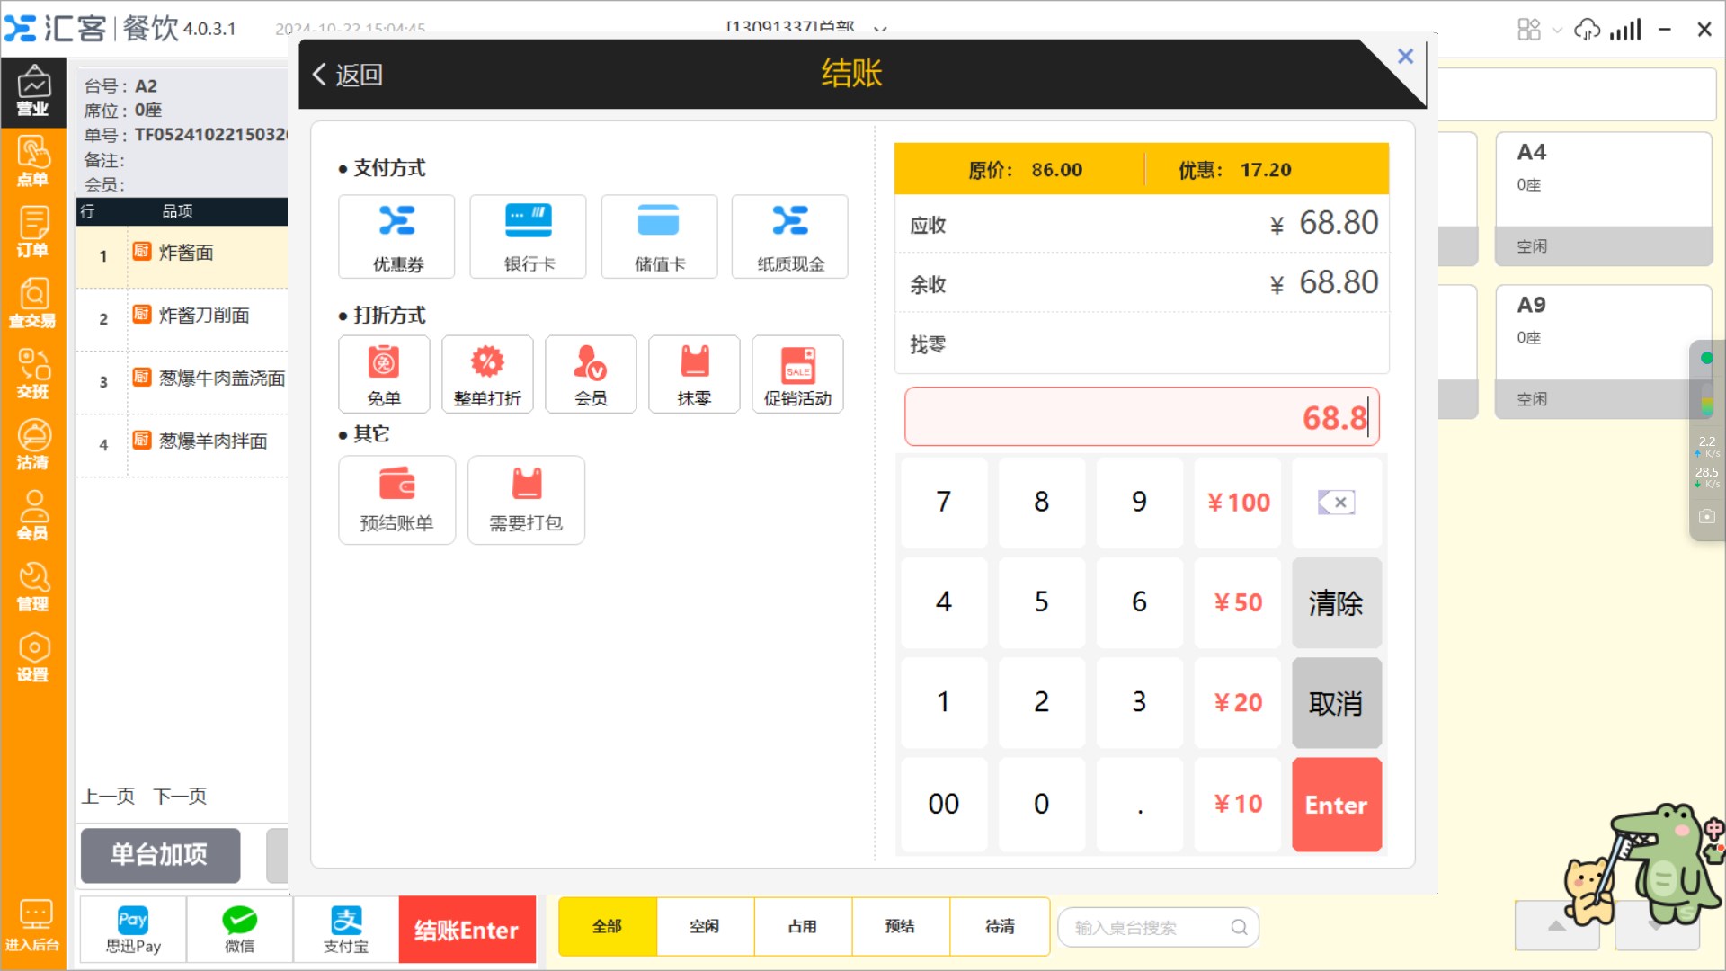The width and height of the screenshot is (1726, 971).
Task: Add quick amount ¥100
Action: click(x=1237, y=502)
